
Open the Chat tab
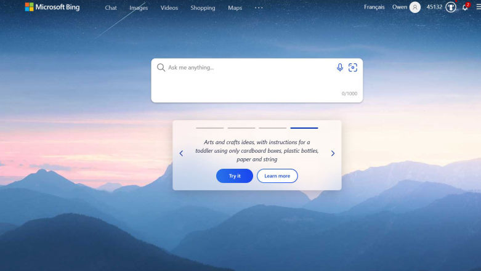[x=111, y=7]
